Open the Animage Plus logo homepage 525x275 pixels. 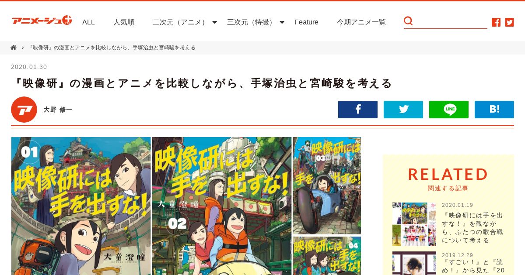(x=42, y=21)
